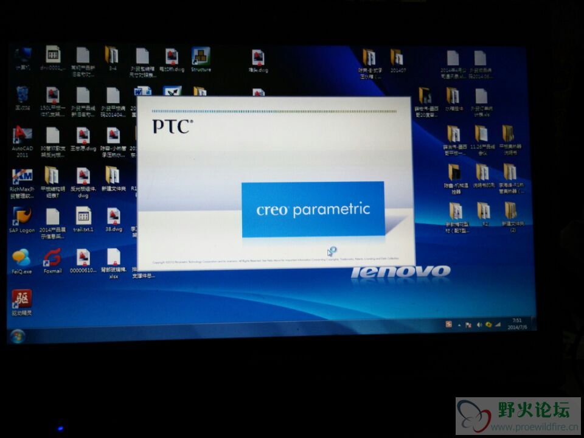The width and height of the screenshot is (584, 438).
Task: Show hidden system tray icons arrow
Action: click(x=459, y=325)
